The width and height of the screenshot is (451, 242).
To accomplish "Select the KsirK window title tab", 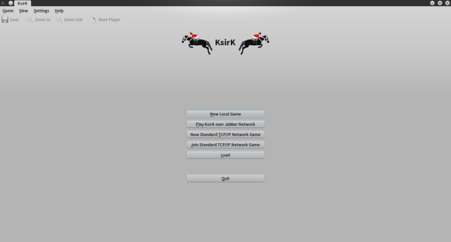I will tap(23, 3).
